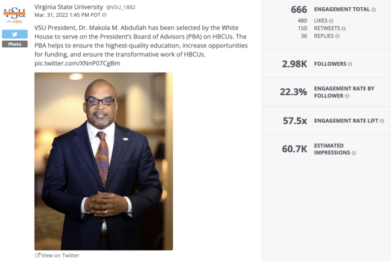This screenshot has width=391, height=261.
Task: Open the attached tweet photo
Action: (x=103, y=161)
